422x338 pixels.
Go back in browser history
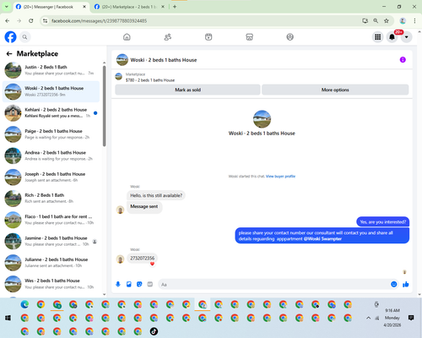coord(8,21)
